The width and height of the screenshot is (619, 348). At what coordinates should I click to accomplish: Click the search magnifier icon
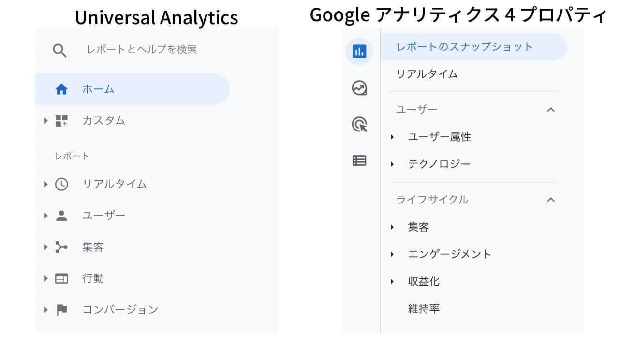(x=59, y=50)
